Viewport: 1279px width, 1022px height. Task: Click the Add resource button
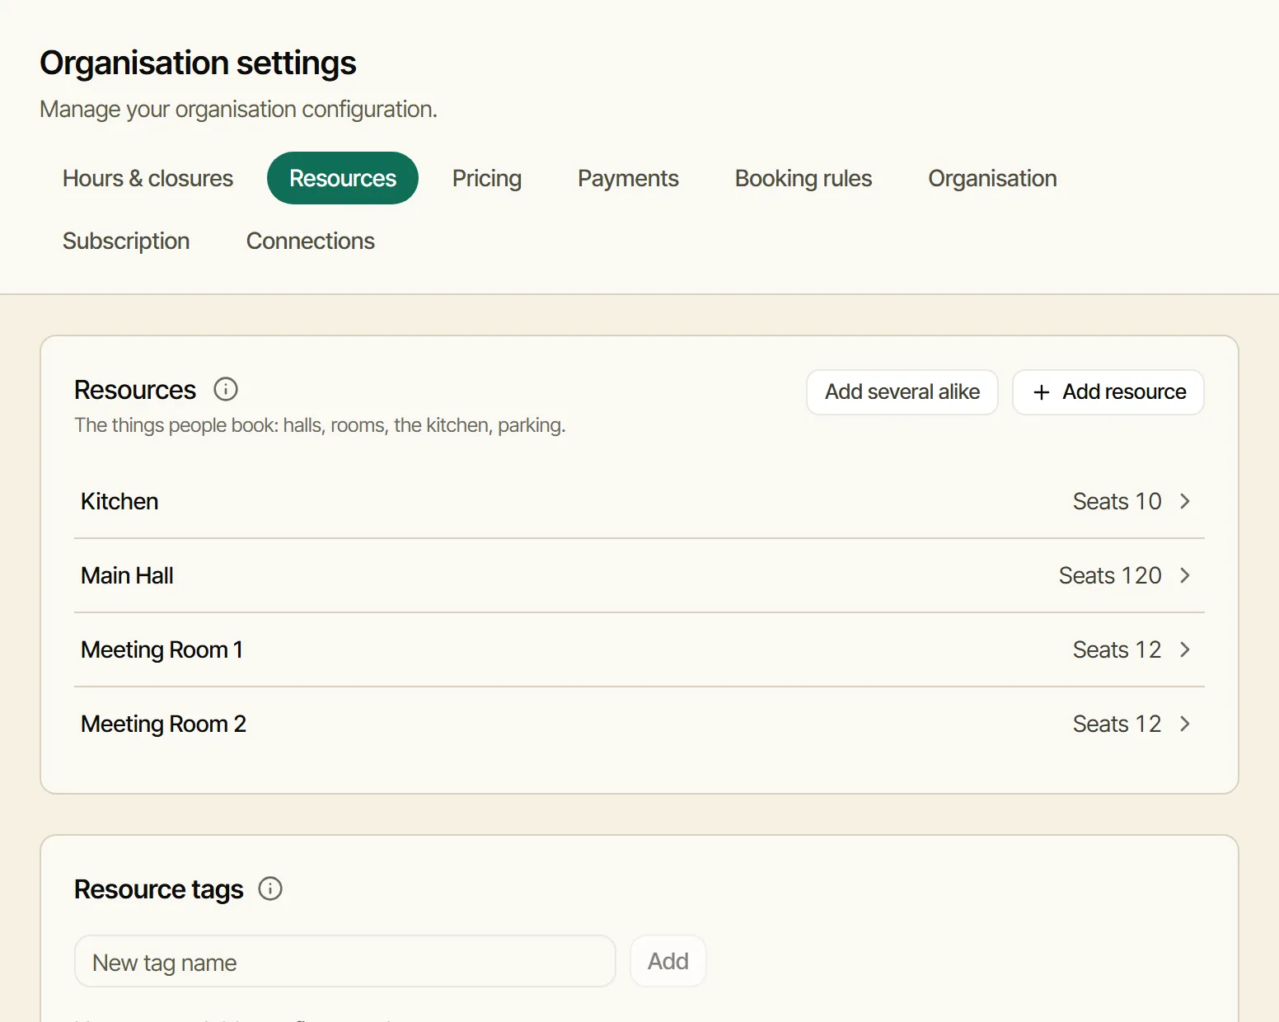click(x=1108, y=392)
